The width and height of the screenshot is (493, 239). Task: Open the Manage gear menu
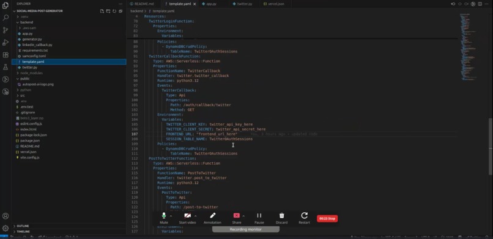pos(6,229)
